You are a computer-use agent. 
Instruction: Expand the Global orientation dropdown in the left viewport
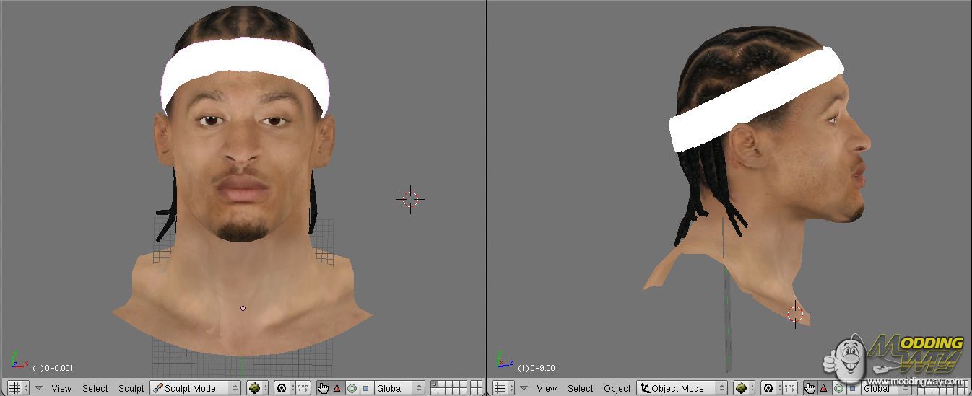point(399,388)
